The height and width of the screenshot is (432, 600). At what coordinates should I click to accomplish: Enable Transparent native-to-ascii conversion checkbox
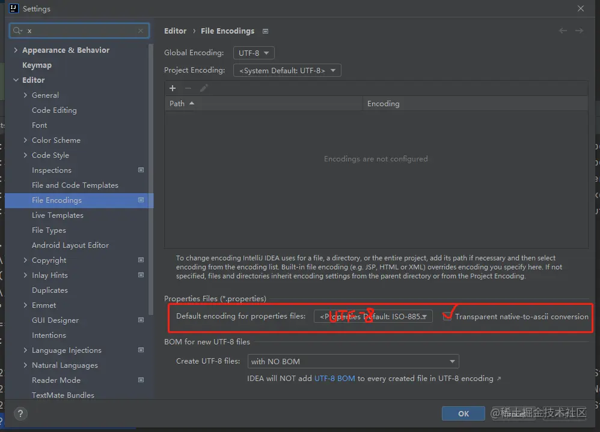click(447, 316)
